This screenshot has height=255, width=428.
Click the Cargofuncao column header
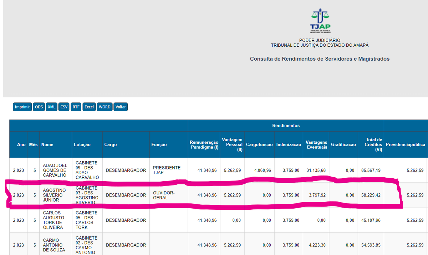[x=259, y=145]
